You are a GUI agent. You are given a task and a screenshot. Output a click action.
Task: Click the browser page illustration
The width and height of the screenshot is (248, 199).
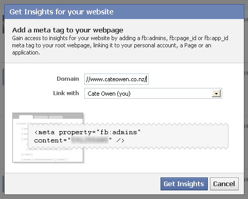[x=48, y=137]
